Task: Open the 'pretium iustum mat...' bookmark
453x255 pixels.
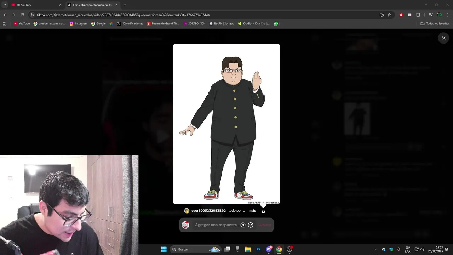Action: click(50, 24)
